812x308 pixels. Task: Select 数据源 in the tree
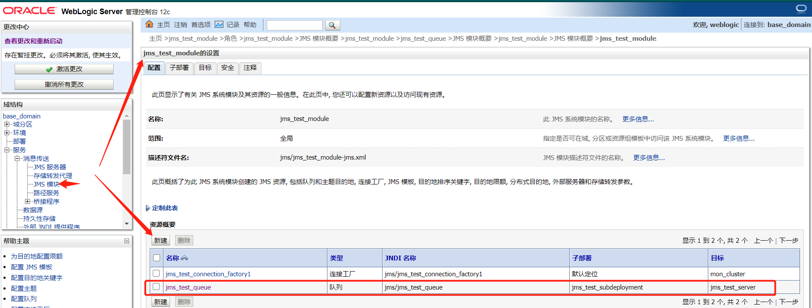point(33,210)
